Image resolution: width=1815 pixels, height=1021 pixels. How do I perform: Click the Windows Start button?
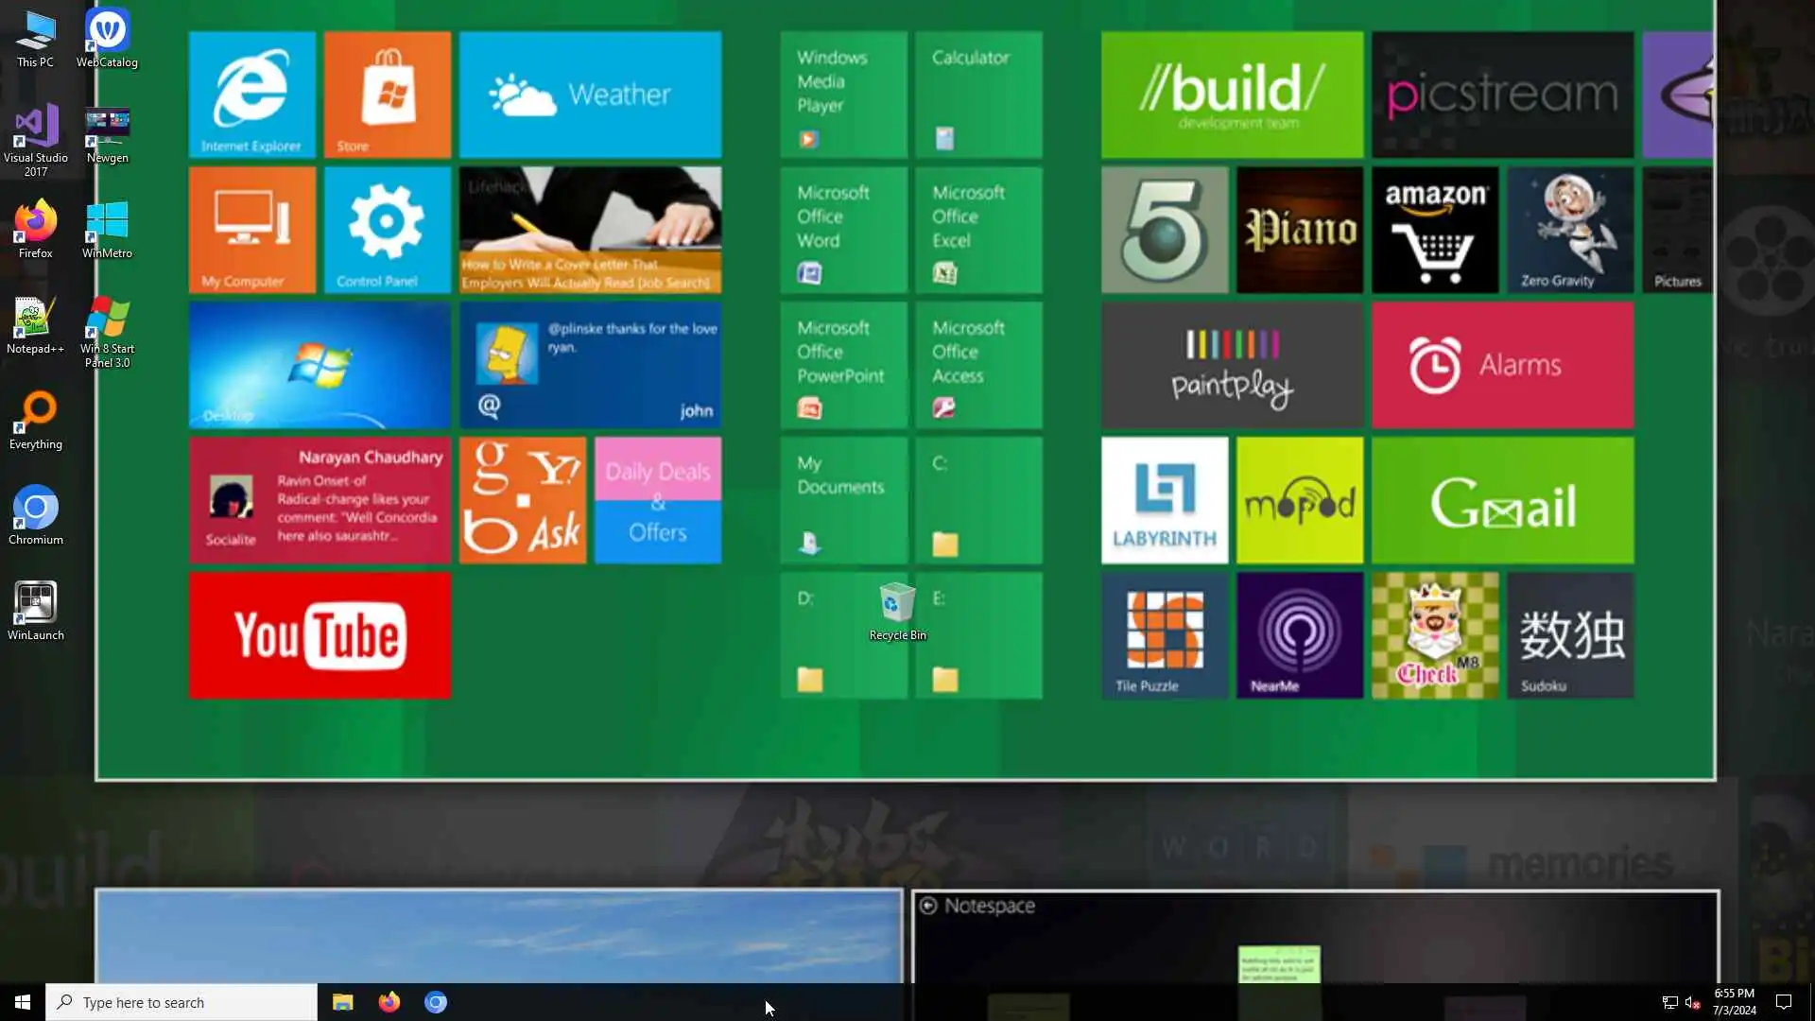(23, 1002)
